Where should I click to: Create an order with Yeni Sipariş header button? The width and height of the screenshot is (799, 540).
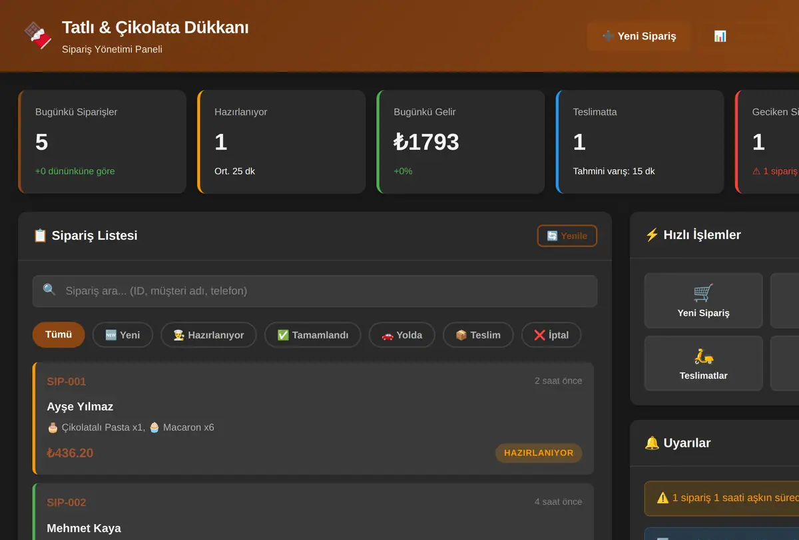click(x=639, y=36)
